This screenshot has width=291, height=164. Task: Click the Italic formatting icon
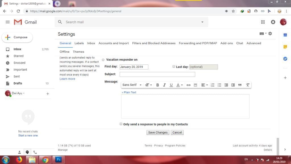click(x=164, y=85)
